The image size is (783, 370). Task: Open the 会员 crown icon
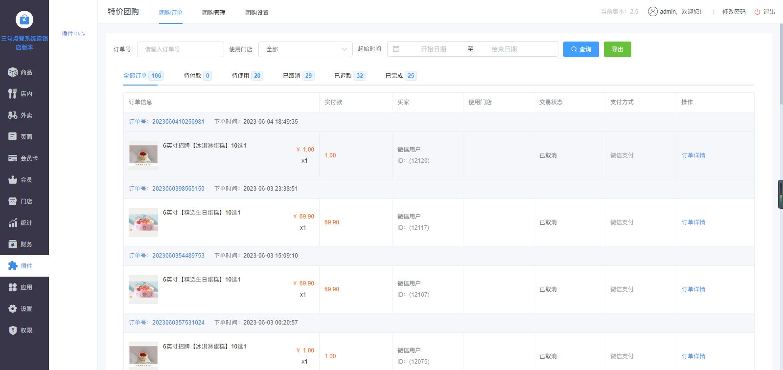[x=13, y=180]
